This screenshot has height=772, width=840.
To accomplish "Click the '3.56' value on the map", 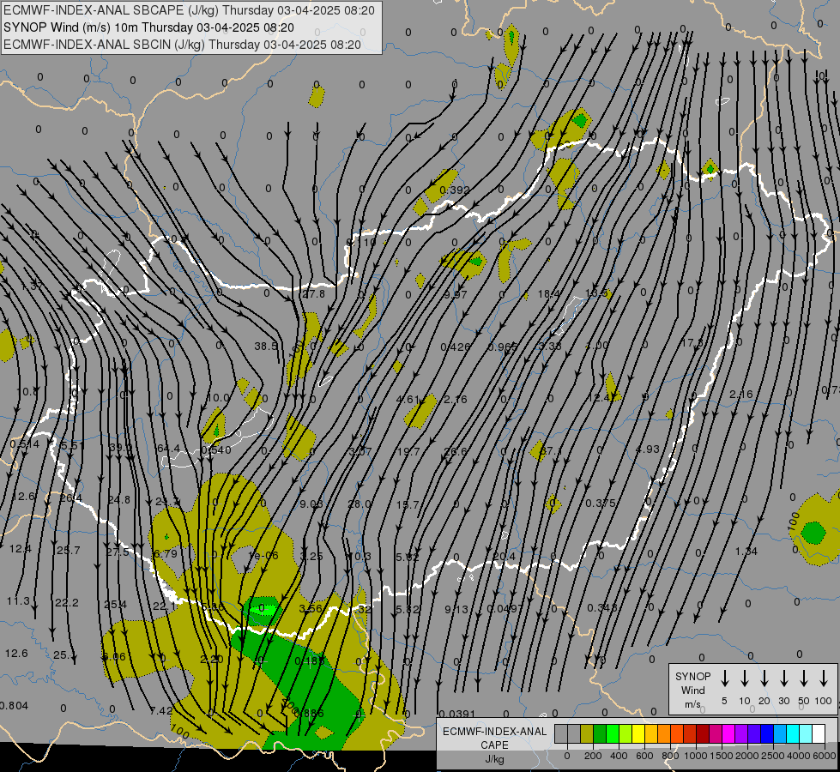I will tap(311, 608).
